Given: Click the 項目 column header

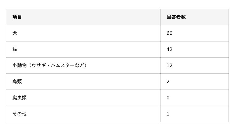Looking at the screenshot, I should point(17,17).
